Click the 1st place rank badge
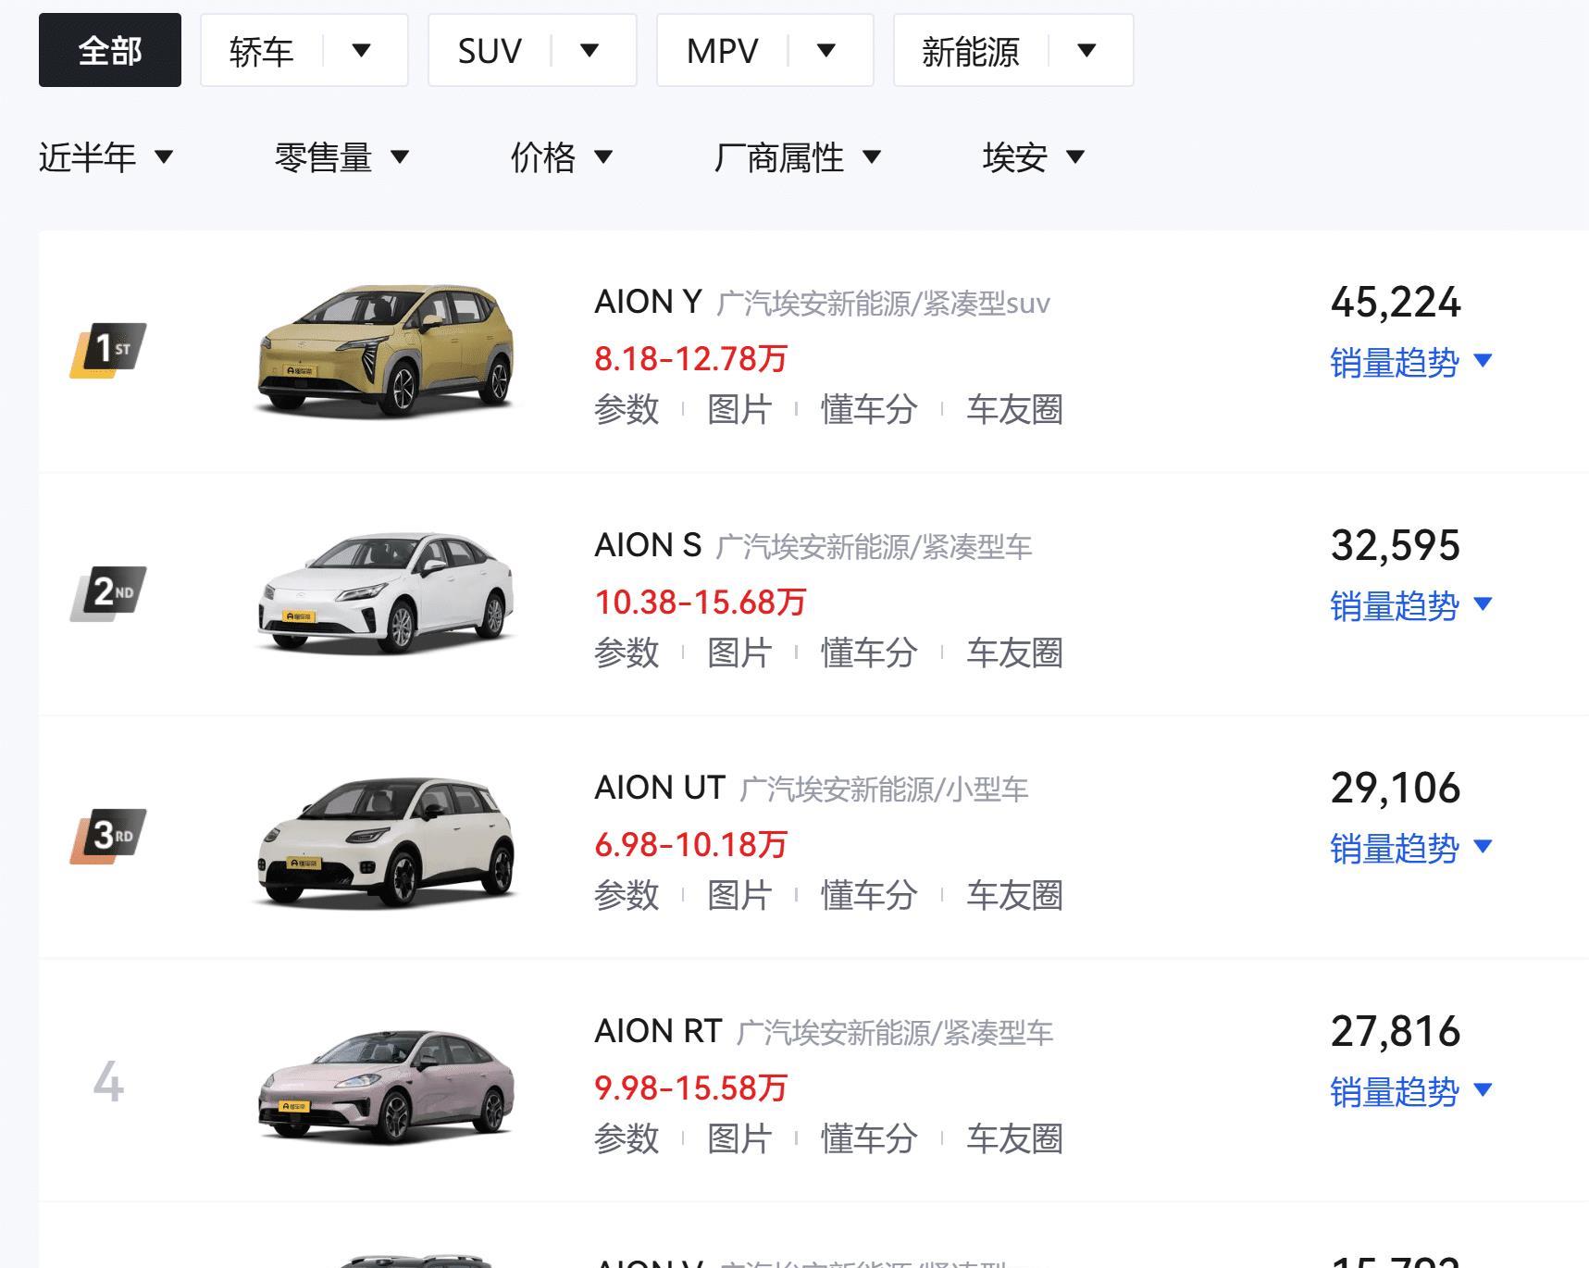 coord(108,350)
